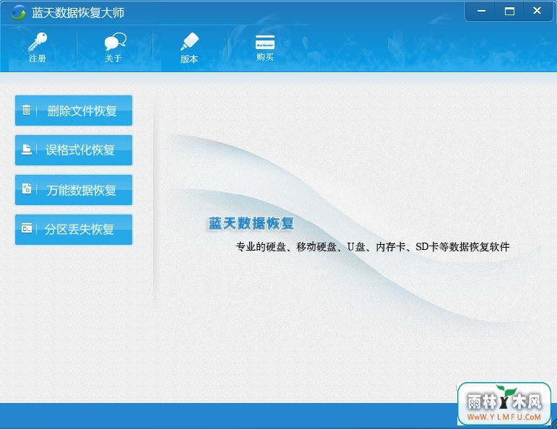Start 删除文件恢复 recovery mode
The image size is (557, 429).
point(74,110)
